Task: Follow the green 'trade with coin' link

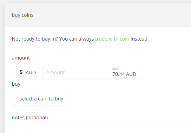Action: [x=112, y=39]
